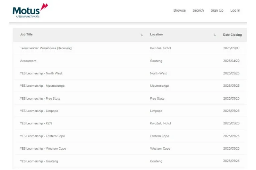Open Team Leader: Warehouse (Receiving) job
This screenshot has width=256, height=170.
[46, 48]
